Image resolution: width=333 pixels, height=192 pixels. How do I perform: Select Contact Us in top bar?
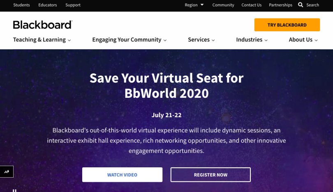[252, 5]
